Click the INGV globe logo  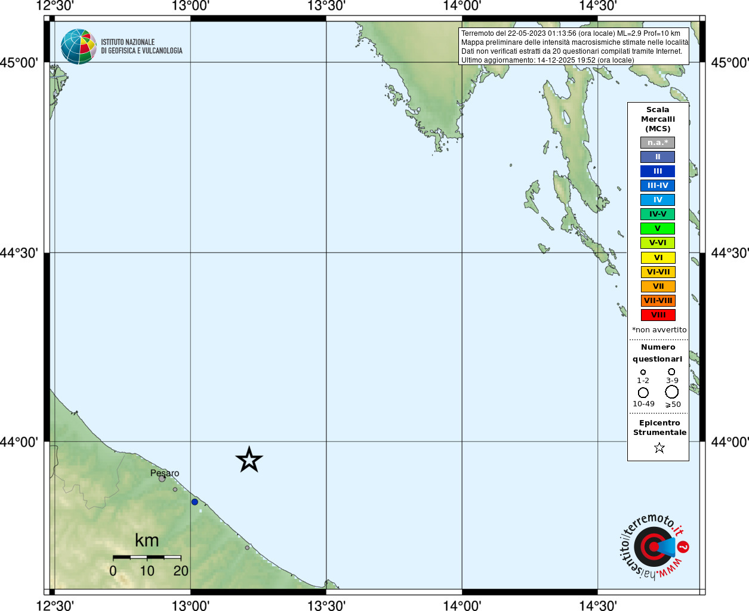pyautogui.click(x=78, y=47)
